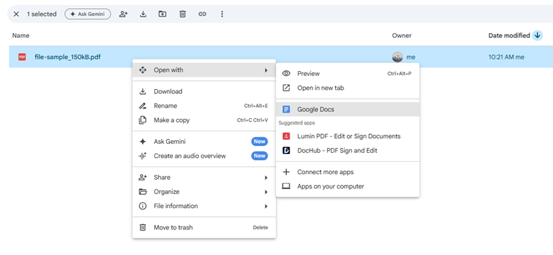The height and width of the screenshot is (255, 553).
Task: Click the Suggested apps heading
Action: [297, 123]
